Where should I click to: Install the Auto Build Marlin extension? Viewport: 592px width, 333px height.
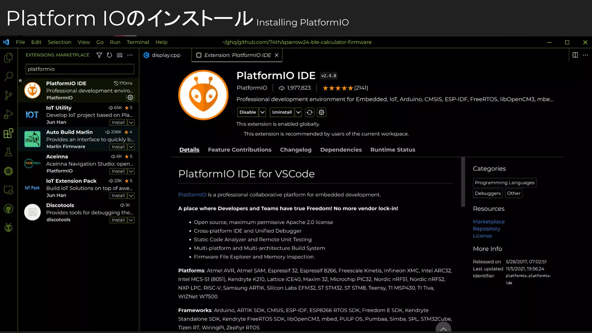(118, 147)
